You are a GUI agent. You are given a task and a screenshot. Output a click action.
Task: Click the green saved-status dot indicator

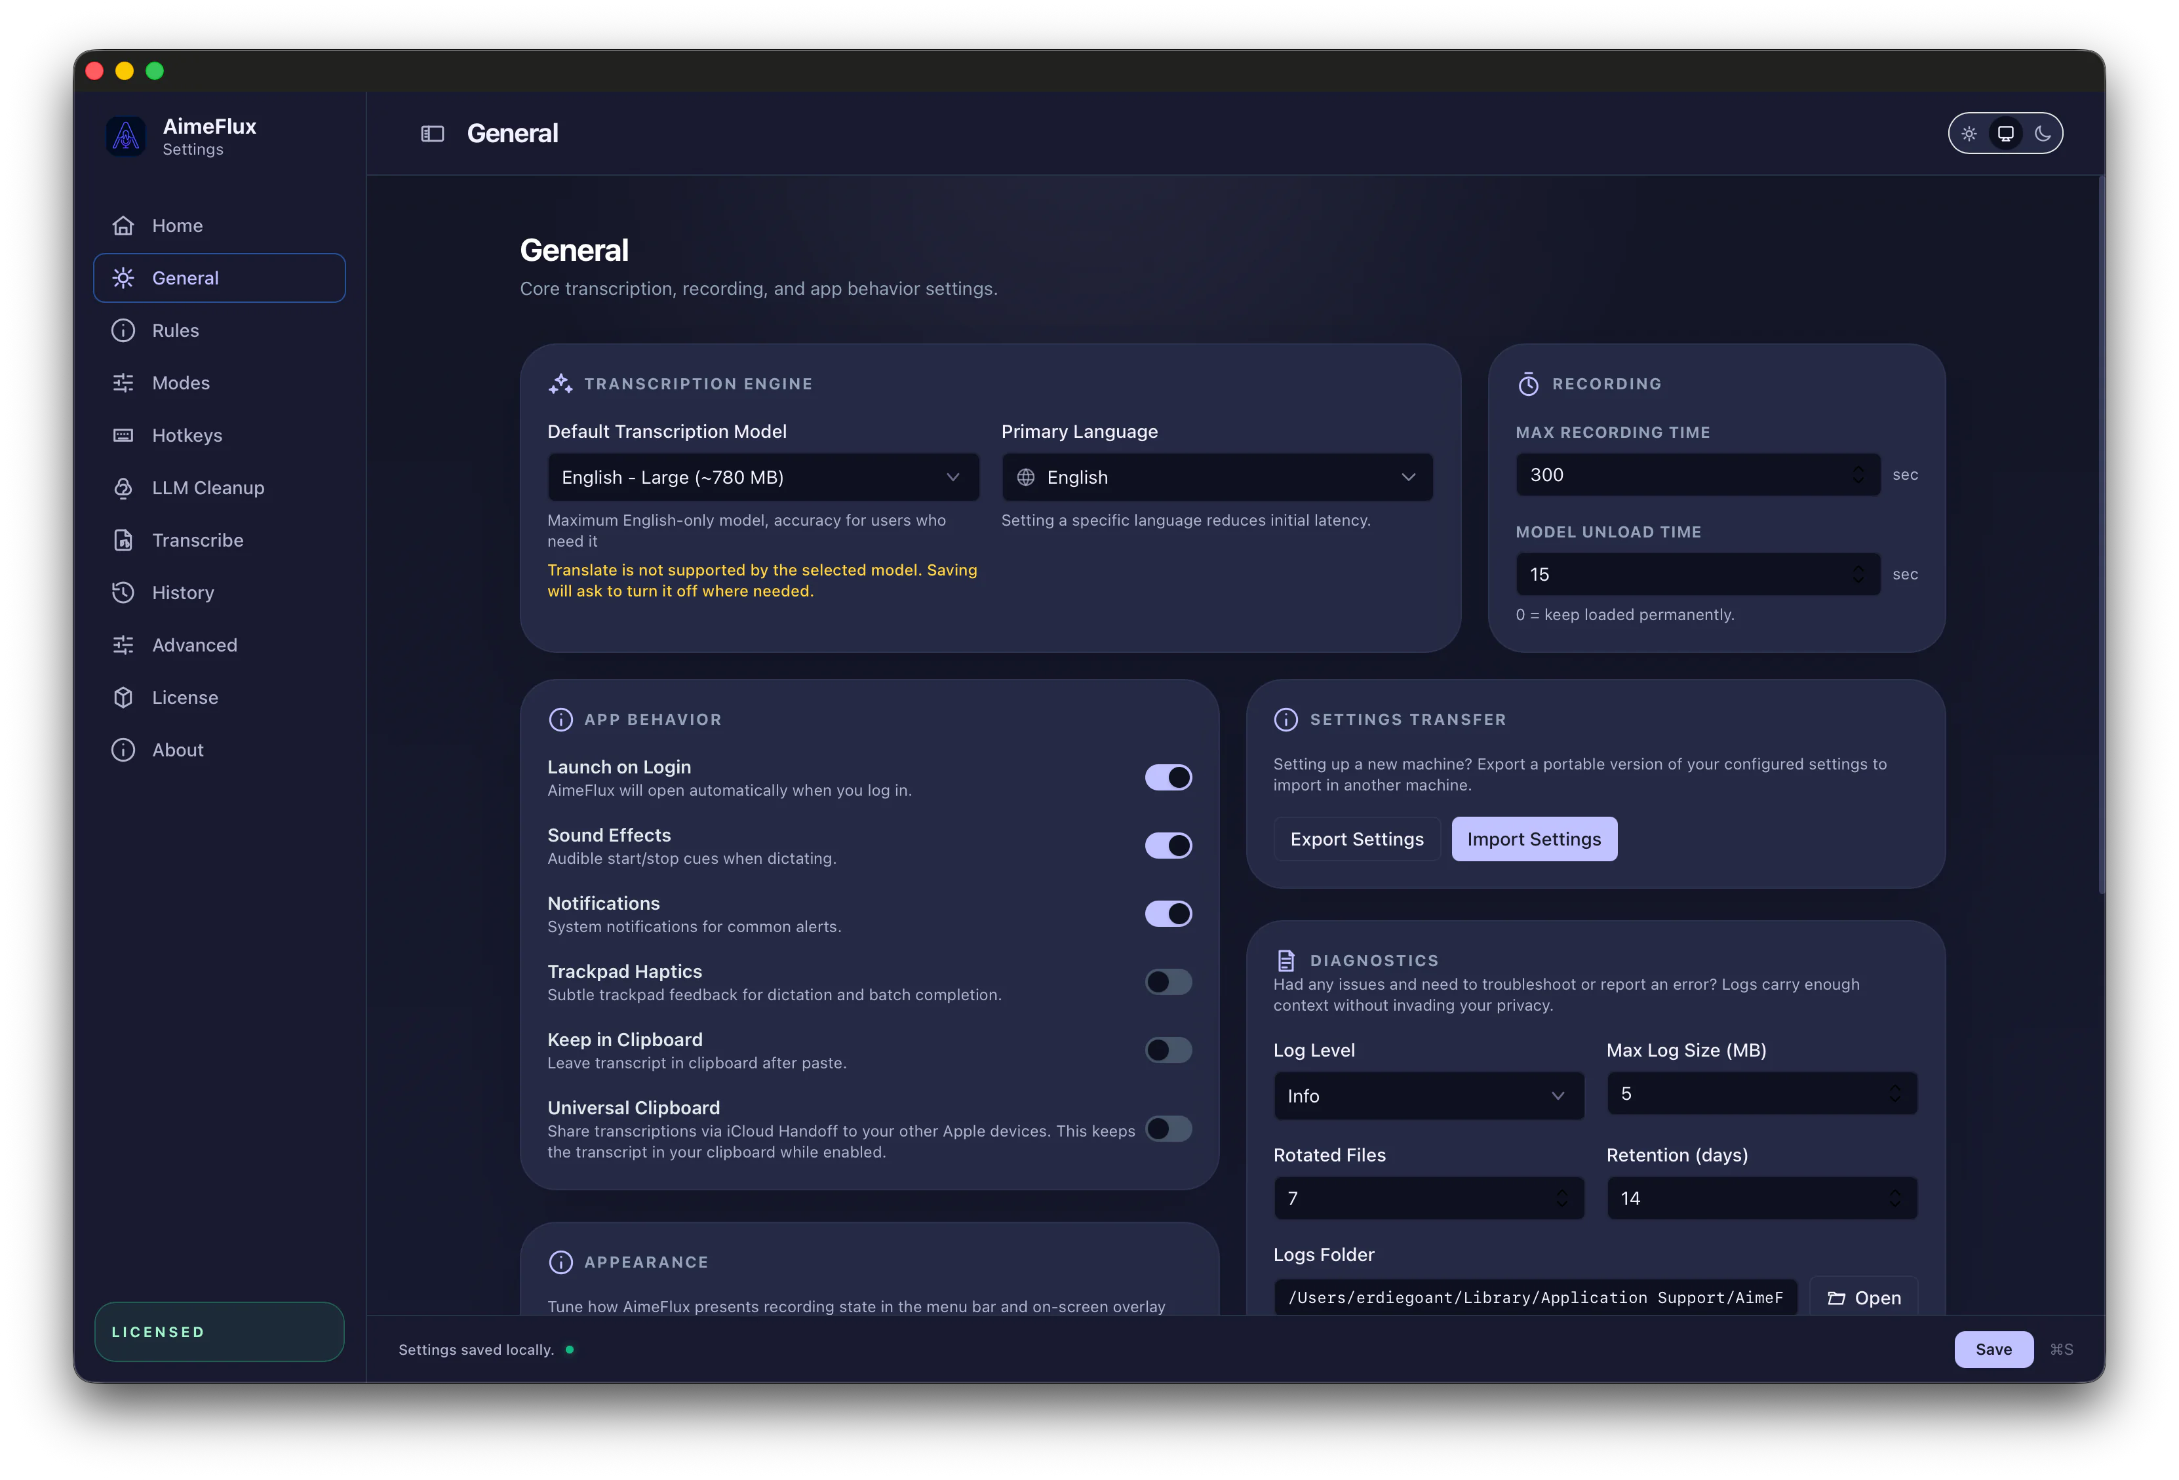point(569,1350)
